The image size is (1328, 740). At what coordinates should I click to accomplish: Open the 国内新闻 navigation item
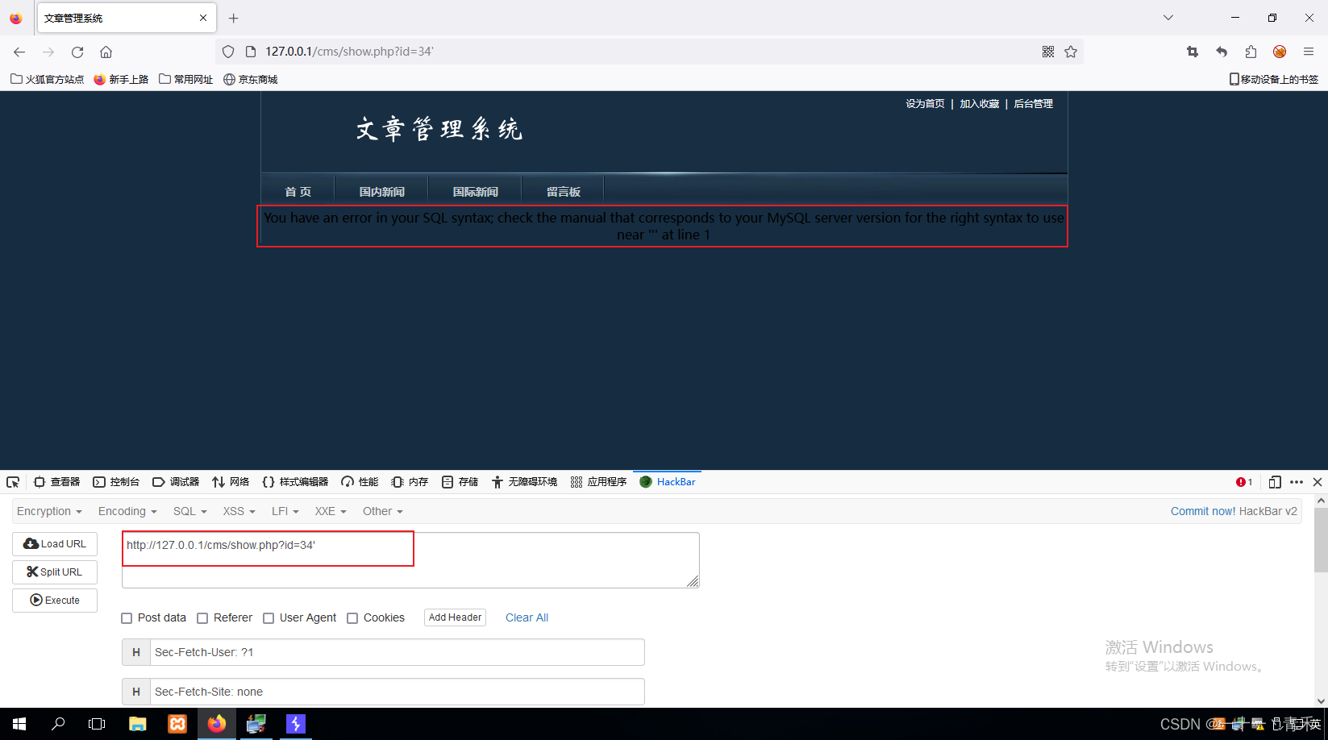point(381,192)
